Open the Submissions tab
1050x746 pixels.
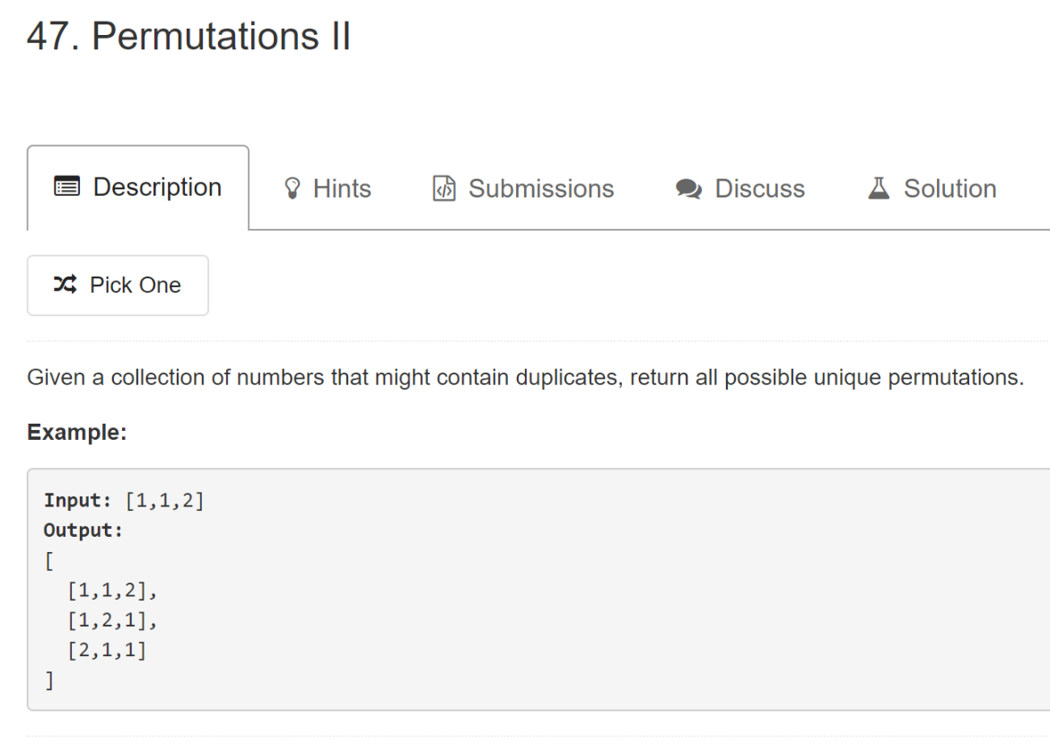click(x=523, y=189)
